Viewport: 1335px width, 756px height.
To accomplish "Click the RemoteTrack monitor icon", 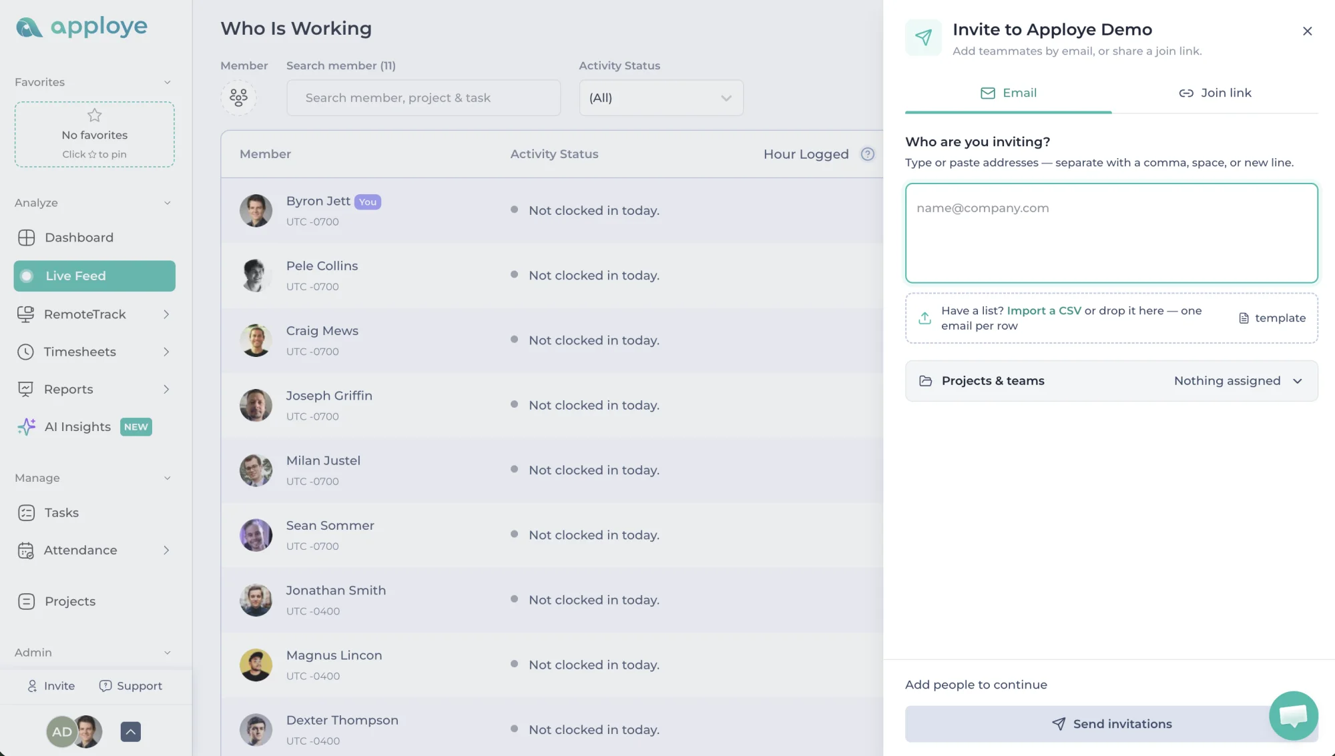I will coord(25,314).
